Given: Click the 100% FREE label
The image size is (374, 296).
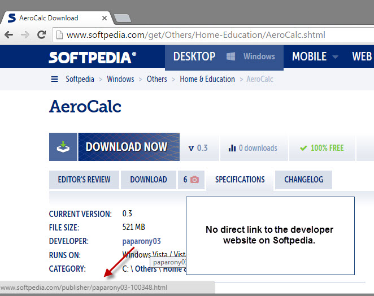Looking at the screenshot, I should coord(327,148).
